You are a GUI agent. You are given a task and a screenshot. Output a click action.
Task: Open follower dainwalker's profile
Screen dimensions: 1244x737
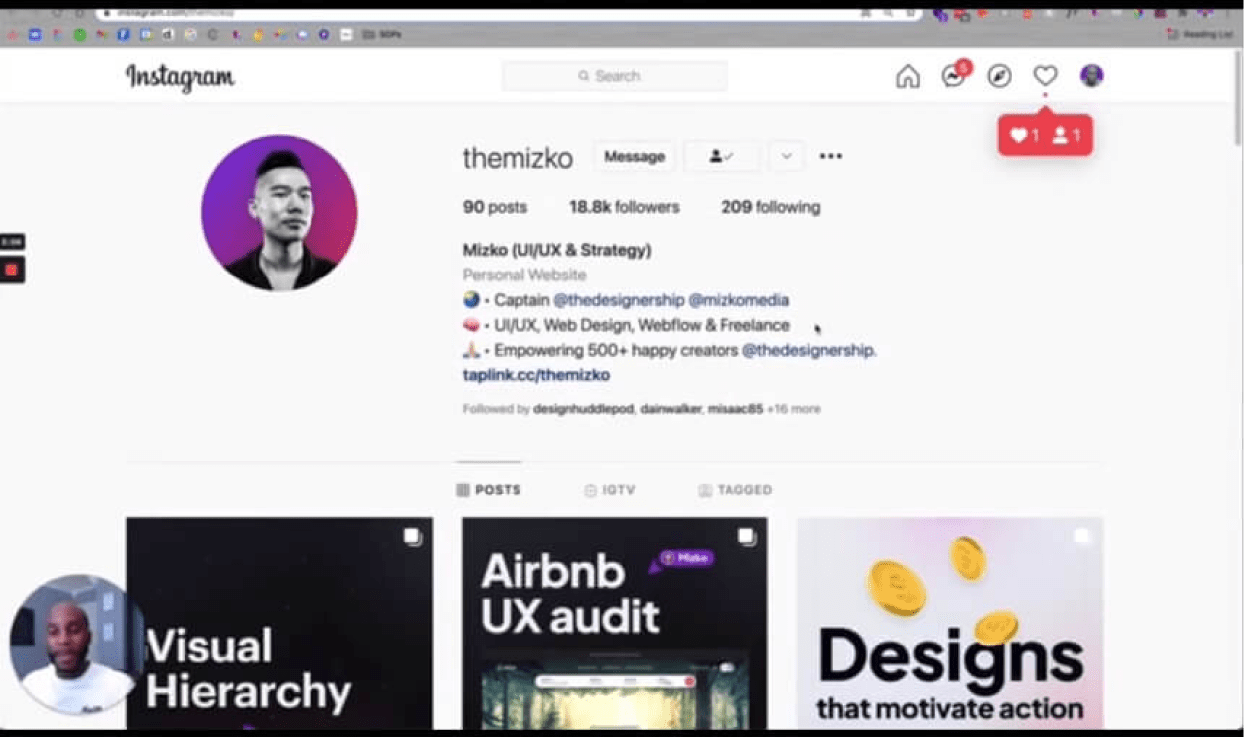(x=671, y=409)
